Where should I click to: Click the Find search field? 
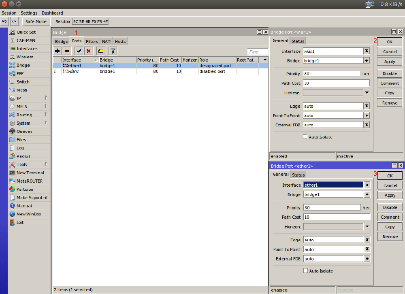click(258, 52)
